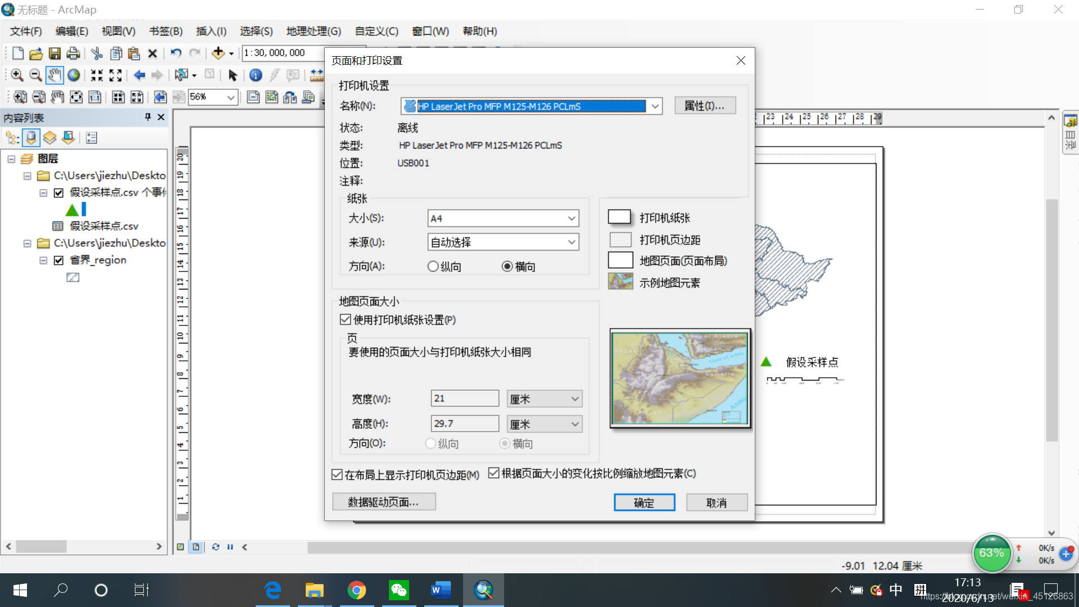Click the 数据驱动页面 button
Screen dimensions: 1079x607
pyautogui.click(x=384, y=502)
